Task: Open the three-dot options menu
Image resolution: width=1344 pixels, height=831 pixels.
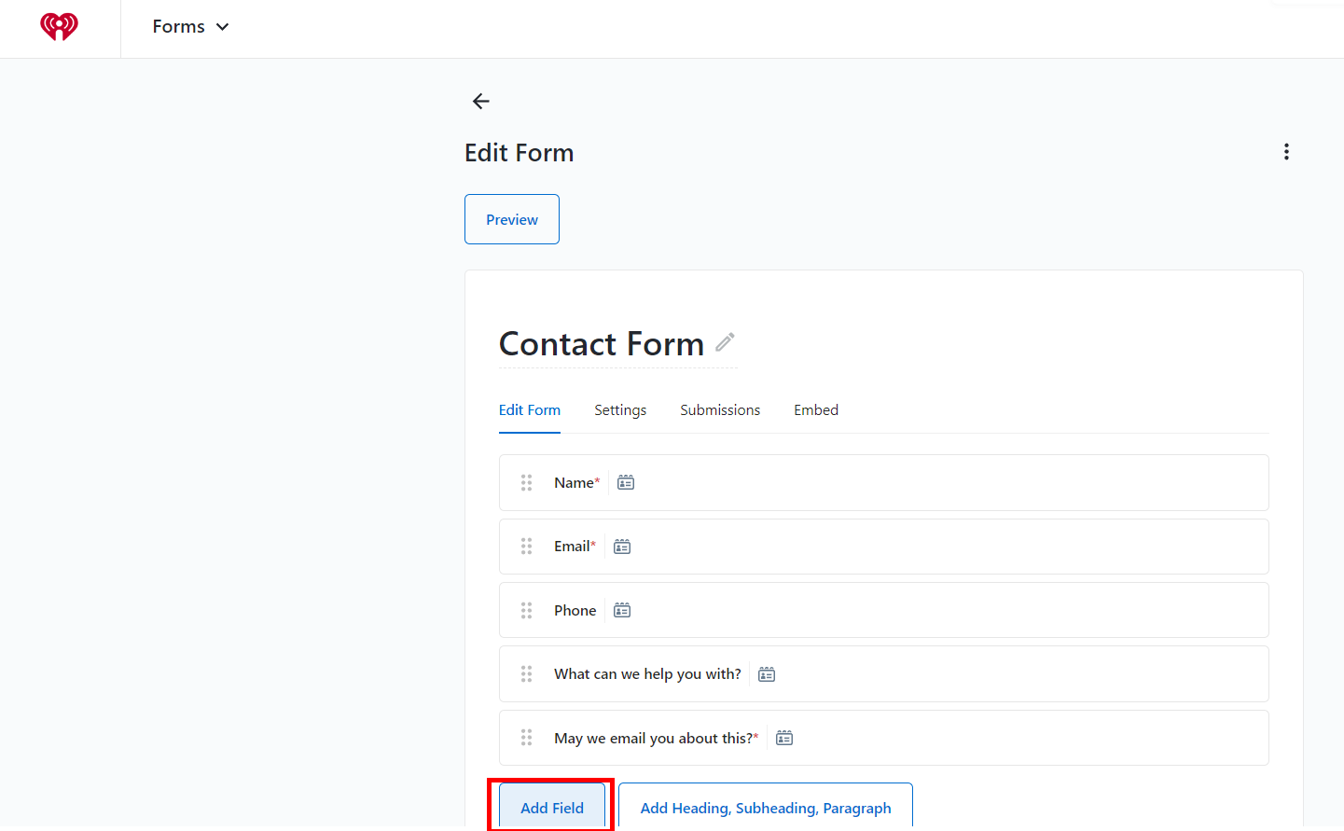Action: pos(1286,151)
